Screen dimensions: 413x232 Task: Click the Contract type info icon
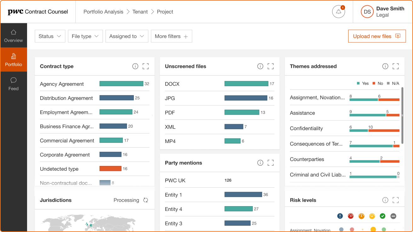point(135,66)
